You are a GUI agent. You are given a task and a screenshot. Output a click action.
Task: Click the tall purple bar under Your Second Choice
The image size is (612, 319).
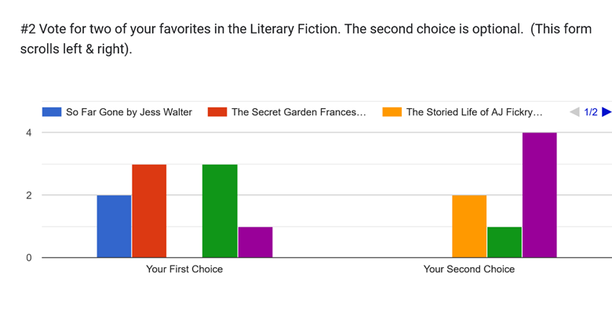click(540, 194)
